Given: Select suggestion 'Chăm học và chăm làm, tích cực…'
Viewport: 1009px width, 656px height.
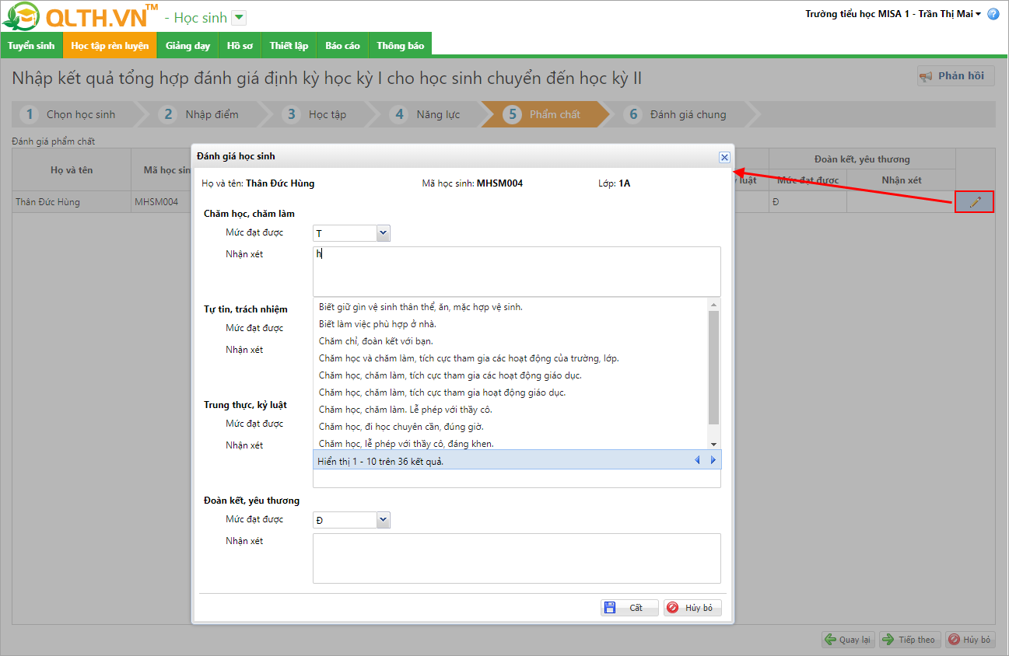Looking at the screenshot, I should tap(510, 358).
